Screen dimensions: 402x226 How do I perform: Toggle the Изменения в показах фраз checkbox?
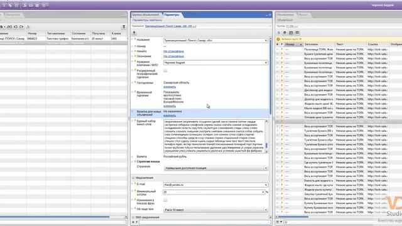click(165, 200)
